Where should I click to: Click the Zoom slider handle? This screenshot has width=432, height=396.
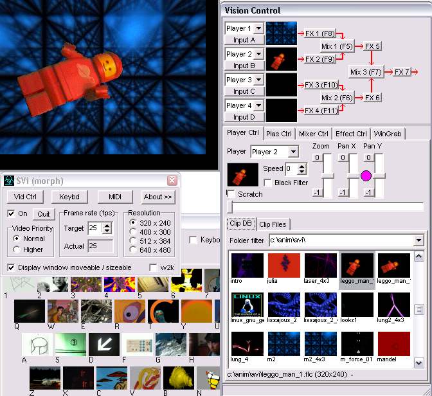pos(328,175)
